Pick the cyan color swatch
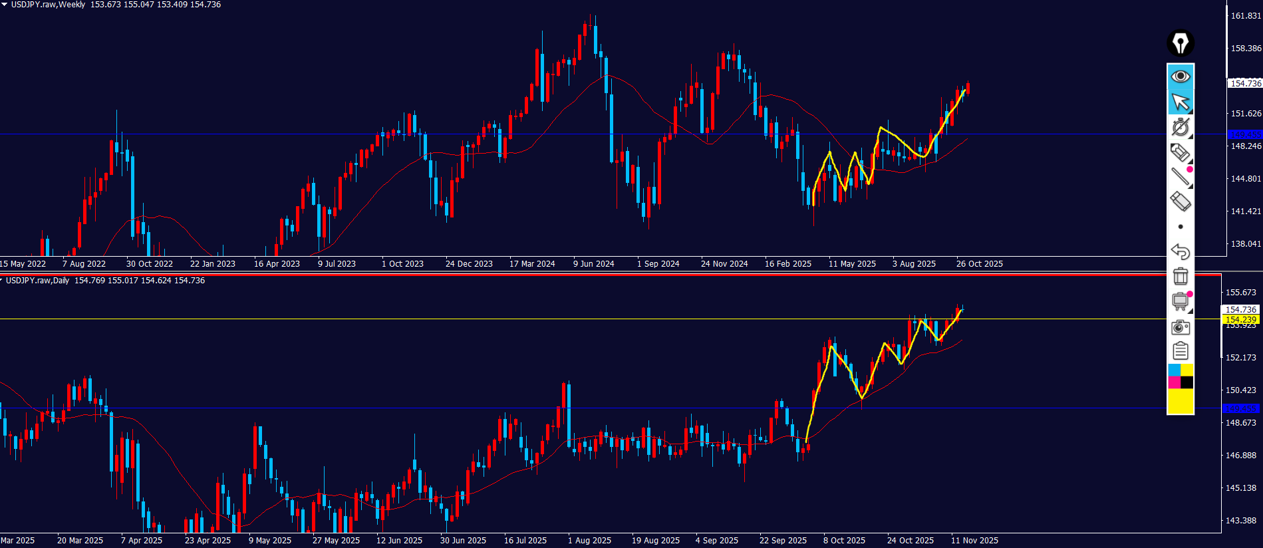Viewport: 1263px width, 548px height. coord(1175,370)
